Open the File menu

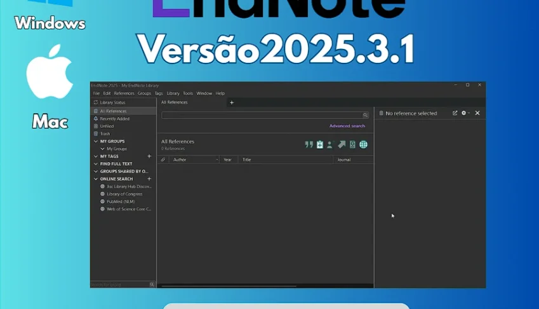(x=96, y=93)
